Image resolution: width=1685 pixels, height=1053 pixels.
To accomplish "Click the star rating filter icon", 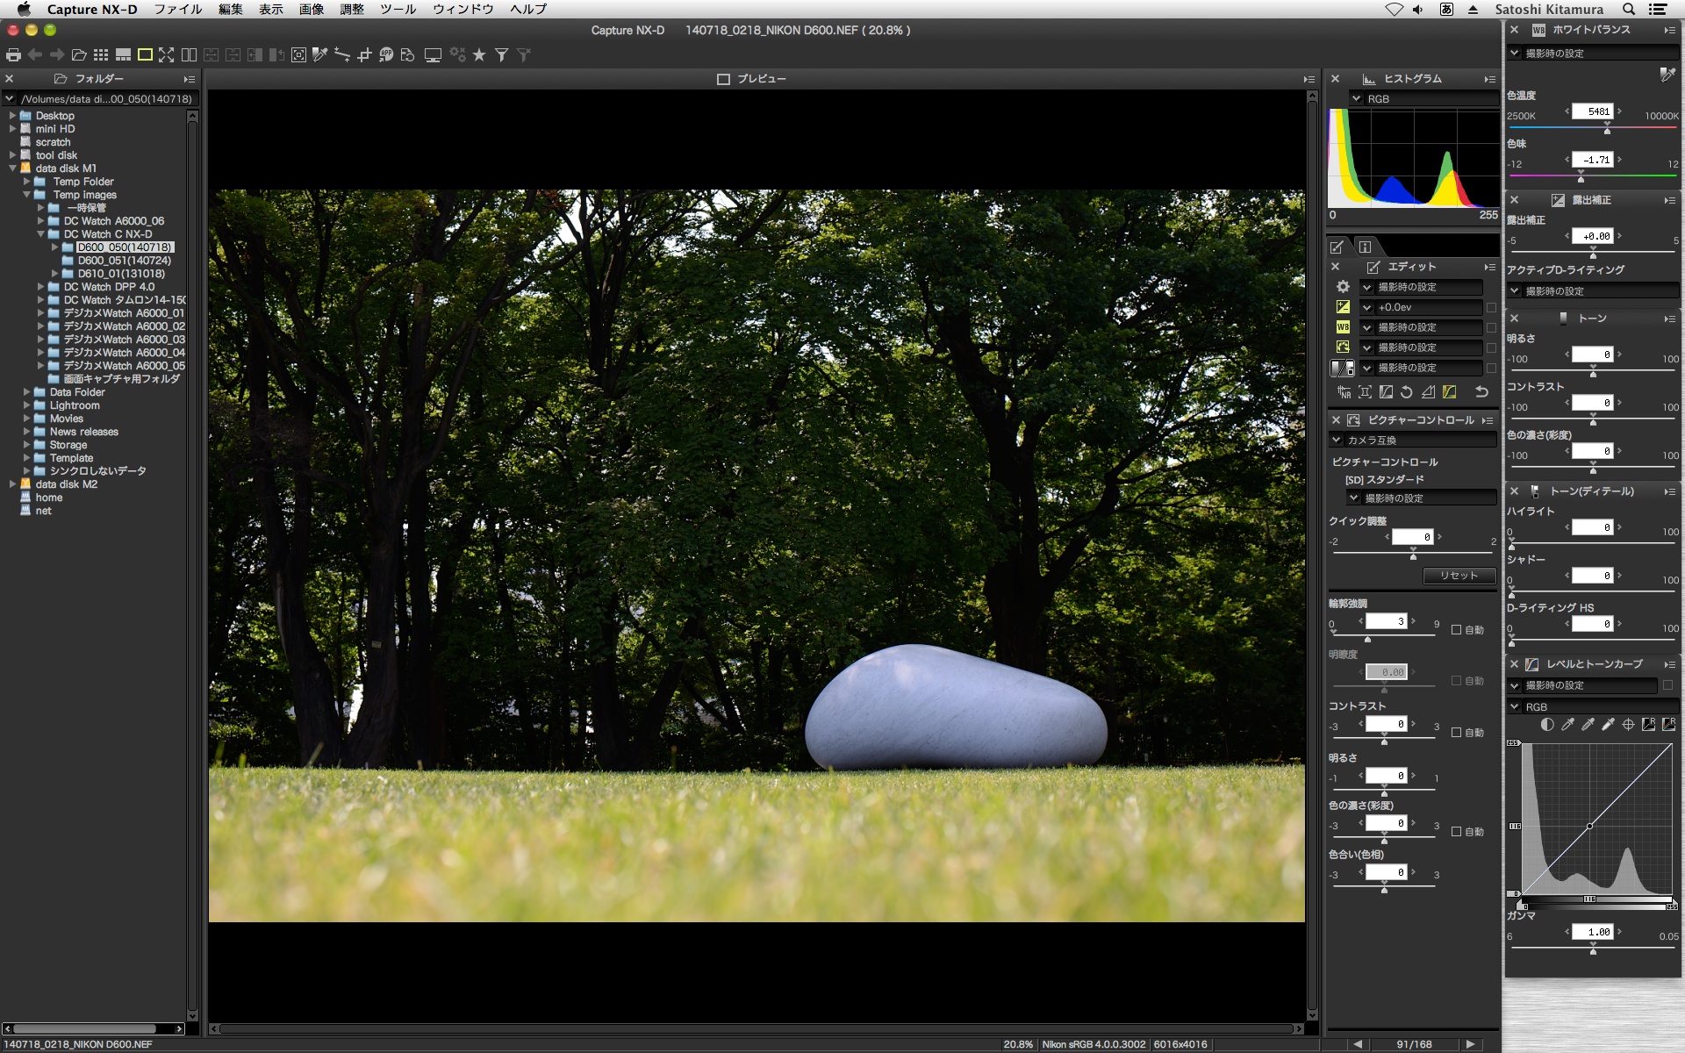I will pos(479,54).
